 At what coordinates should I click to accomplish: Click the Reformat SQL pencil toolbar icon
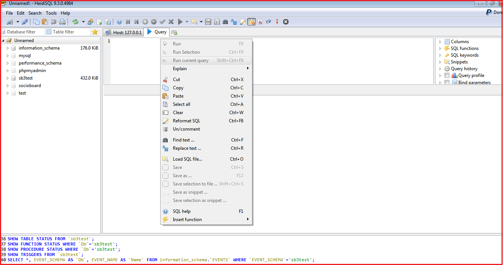pyautogui.click(x=243, y=22)
